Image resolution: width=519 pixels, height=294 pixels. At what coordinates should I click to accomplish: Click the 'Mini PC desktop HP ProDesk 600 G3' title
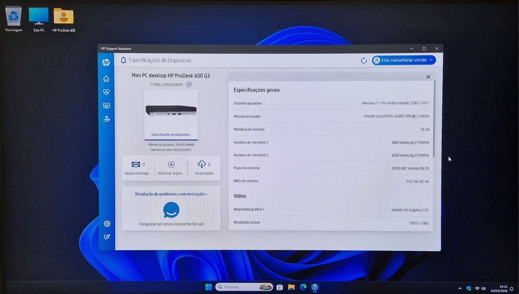coord(170,75)
